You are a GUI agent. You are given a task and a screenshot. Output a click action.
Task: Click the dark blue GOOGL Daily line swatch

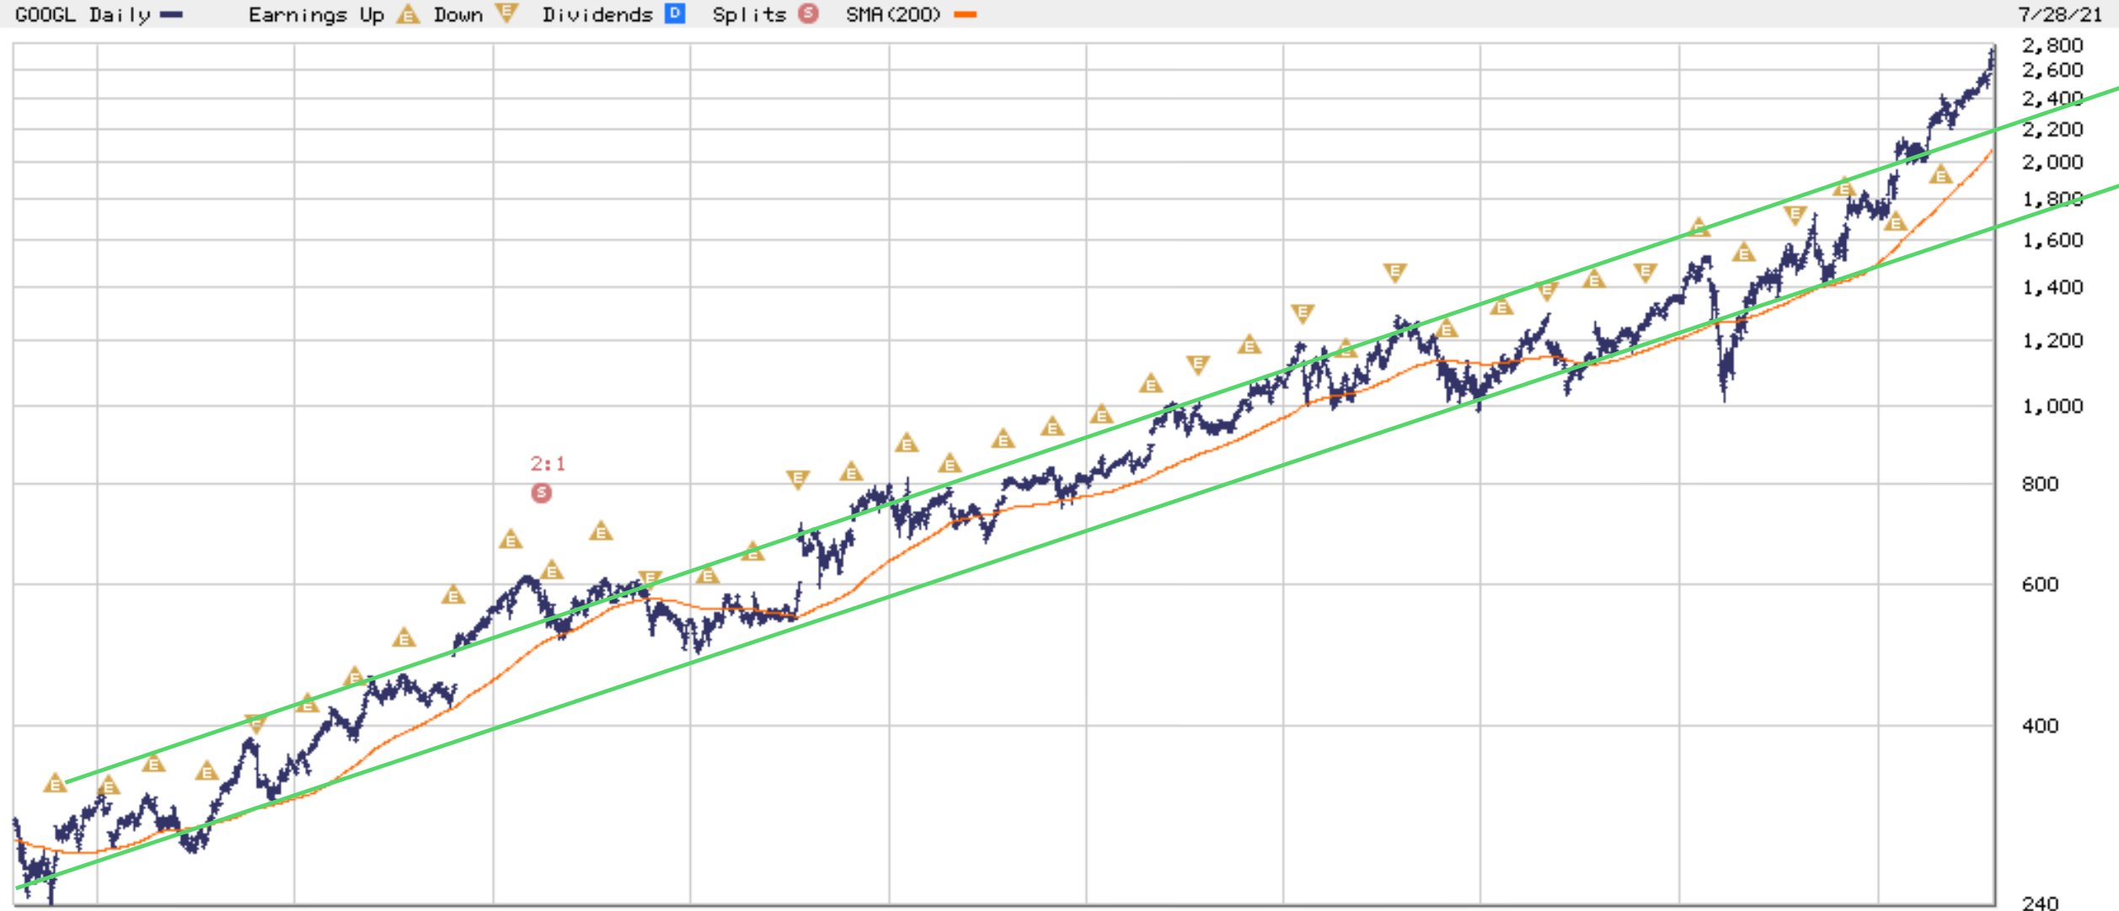[171, 14]
